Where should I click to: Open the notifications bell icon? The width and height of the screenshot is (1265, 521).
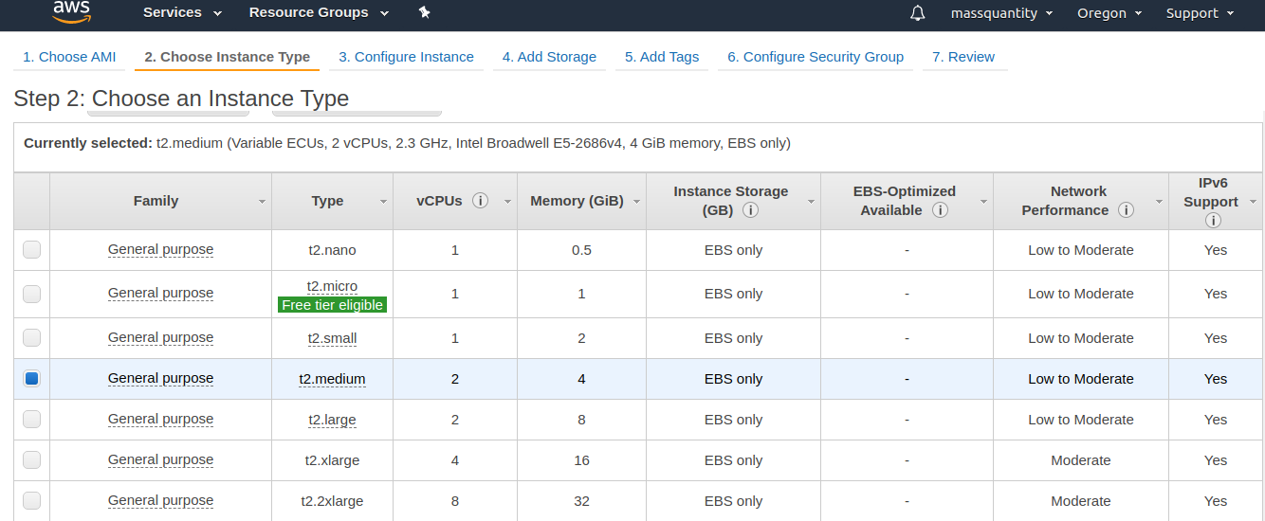[x=917, y=13]
